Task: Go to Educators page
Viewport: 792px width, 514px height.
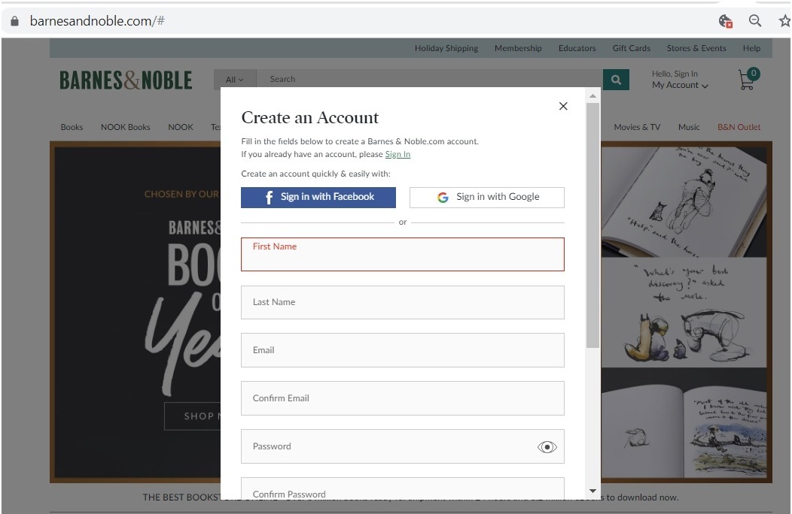Action: [577, 48]
